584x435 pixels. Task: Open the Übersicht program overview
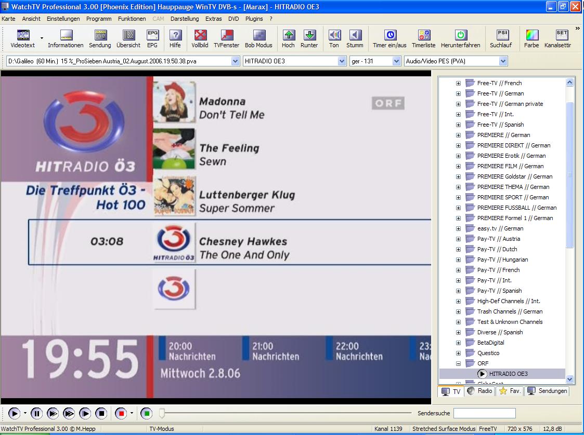pos(128,38)
